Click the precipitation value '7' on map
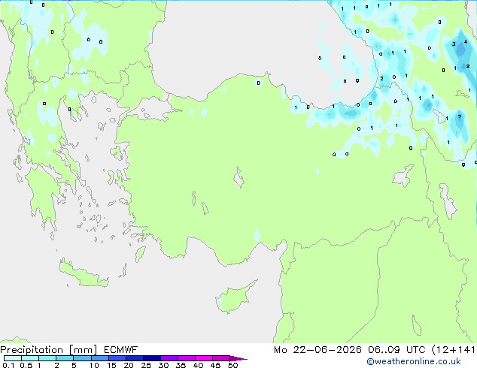The image size is (477, 368). click(x=460, y=116)
